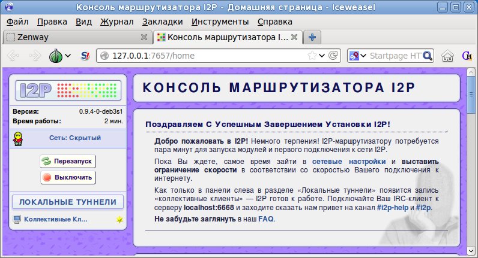
Task: Close the Консоль маршрутизатора tab
Action: pos(294,37)
